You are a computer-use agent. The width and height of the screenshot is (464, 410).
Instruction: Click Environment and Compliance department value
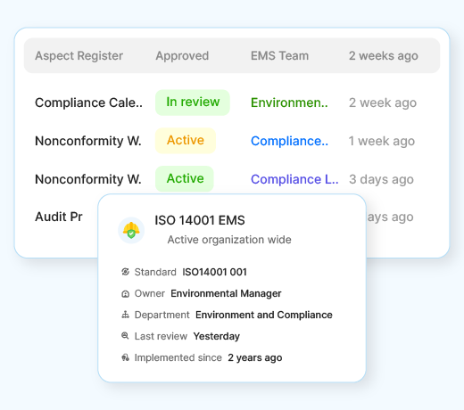point(264,315)
